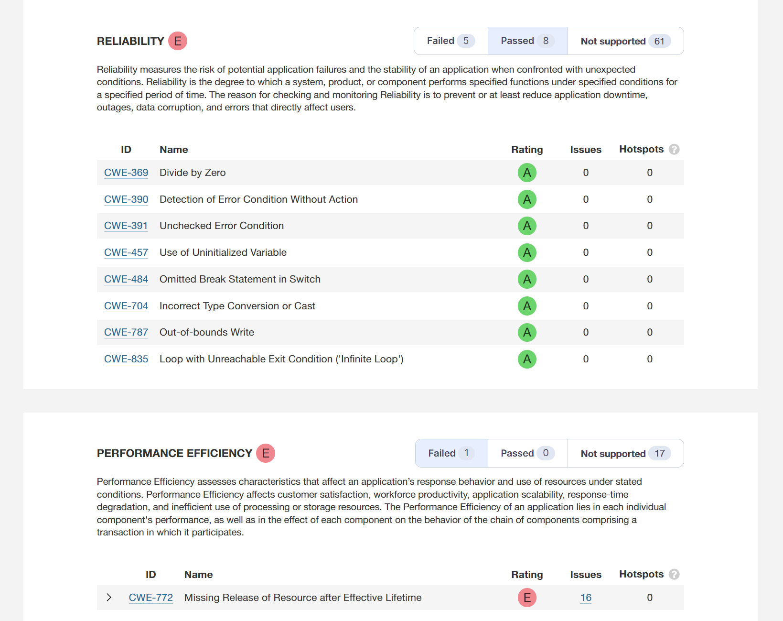Click the A rating for Infinite Loop row
Image resolution: width=783 pixels, height=621 pixels.
527,359
